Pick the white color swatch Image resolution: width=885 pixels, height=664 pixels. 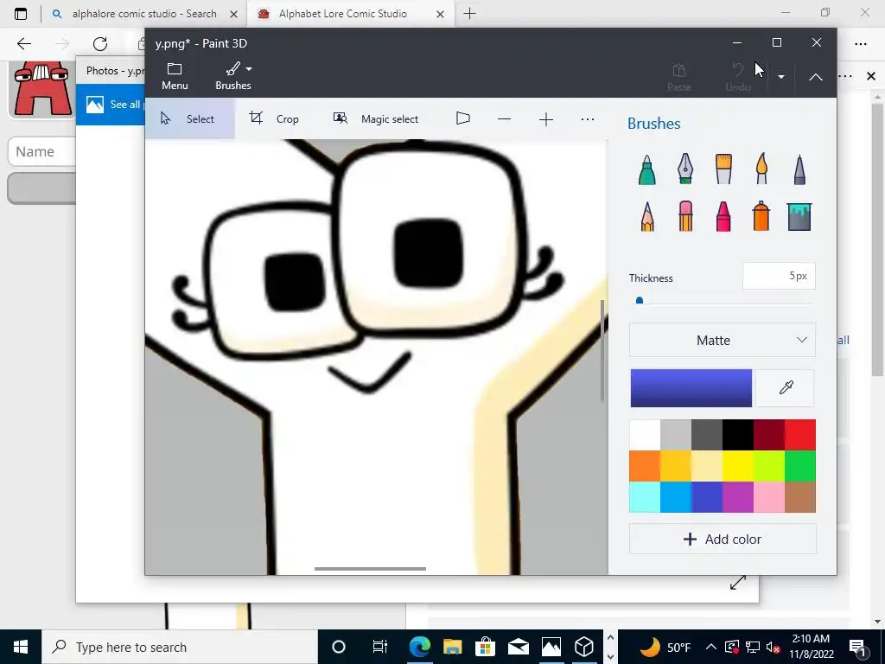tap(645, 435)
